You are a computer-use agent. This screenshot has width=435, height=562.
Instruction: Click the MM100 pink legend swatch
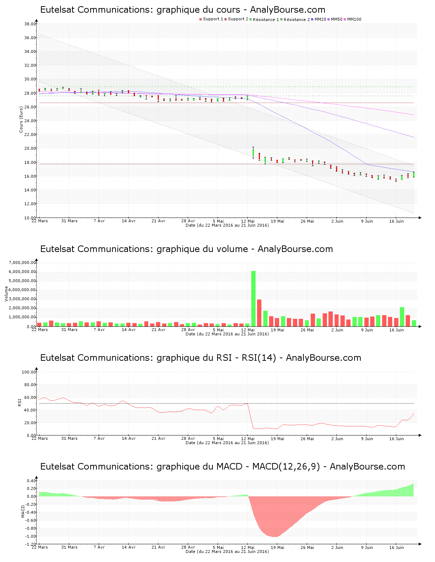tap(345, 19)
